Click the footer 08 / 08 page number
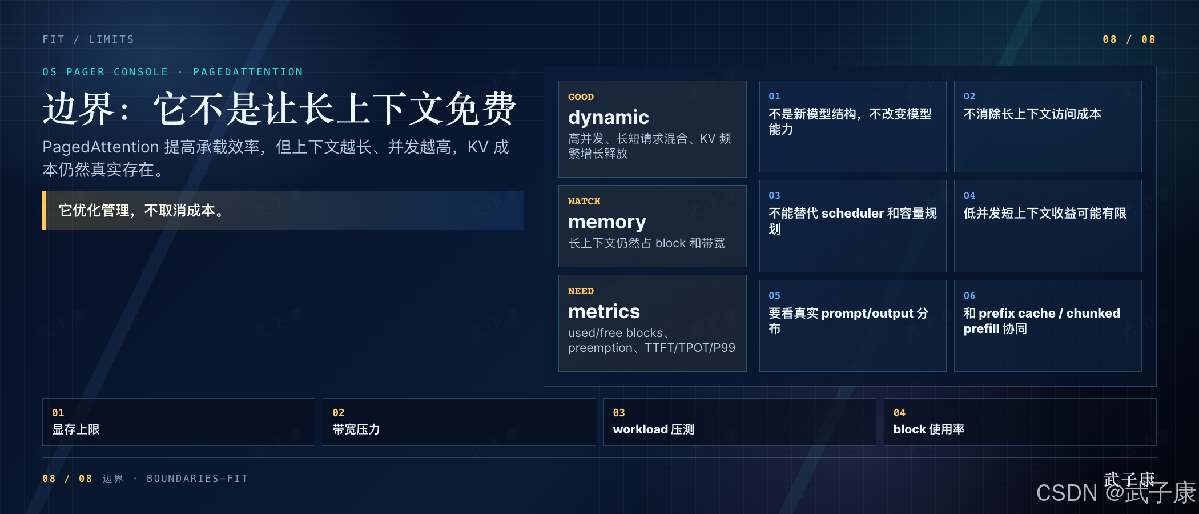 (x=67, y=479)
